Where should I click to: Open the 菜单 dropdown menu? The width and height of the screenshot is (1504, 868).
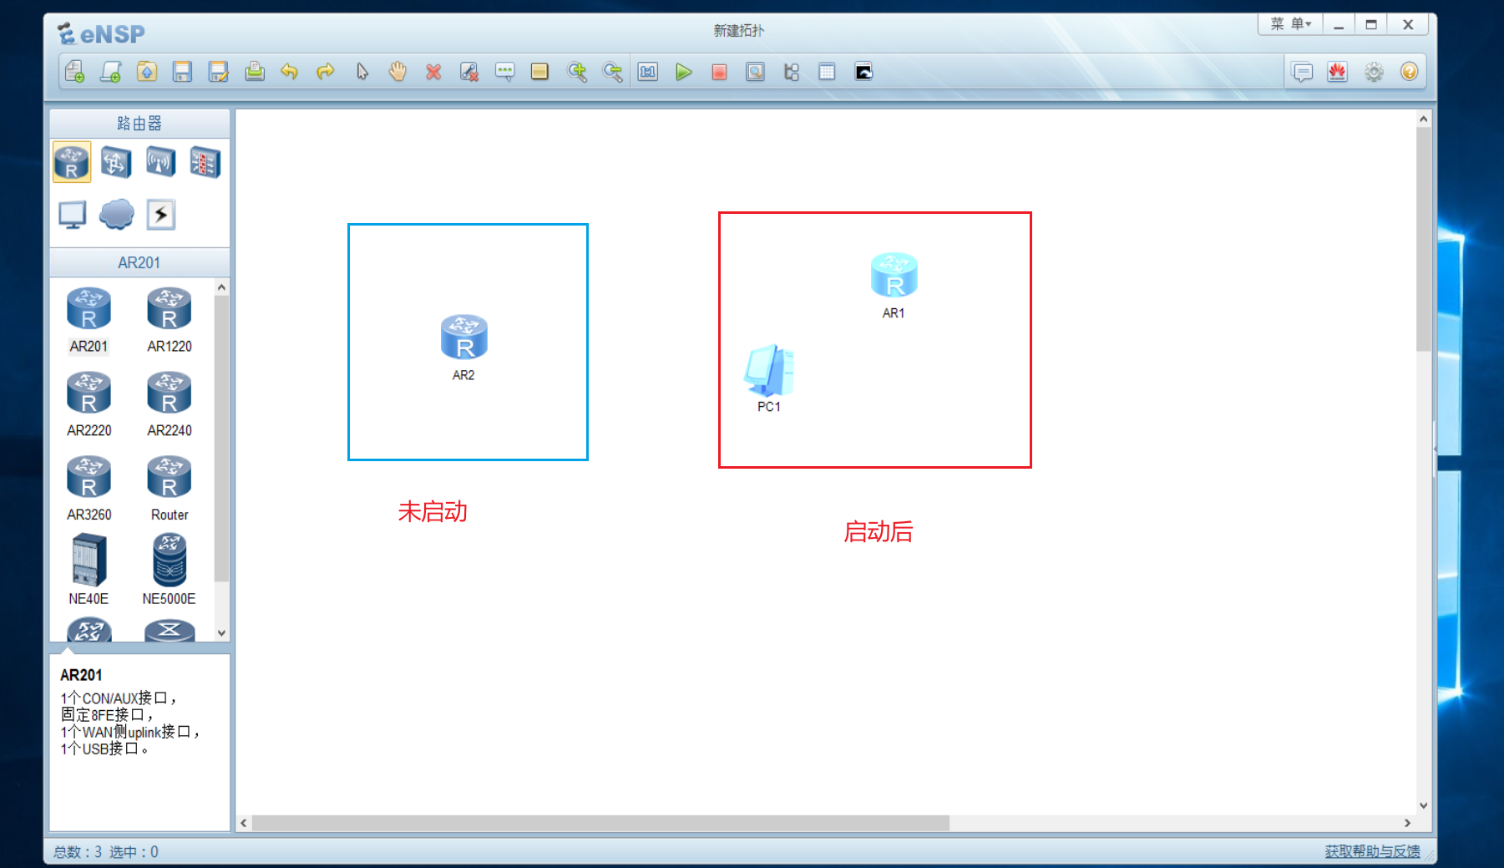pos(1290,24)
